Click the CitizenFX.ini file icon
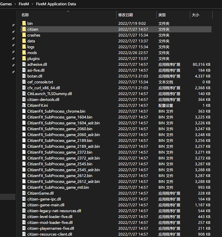The height and width of the screenshot is (237, 222). 24,106
